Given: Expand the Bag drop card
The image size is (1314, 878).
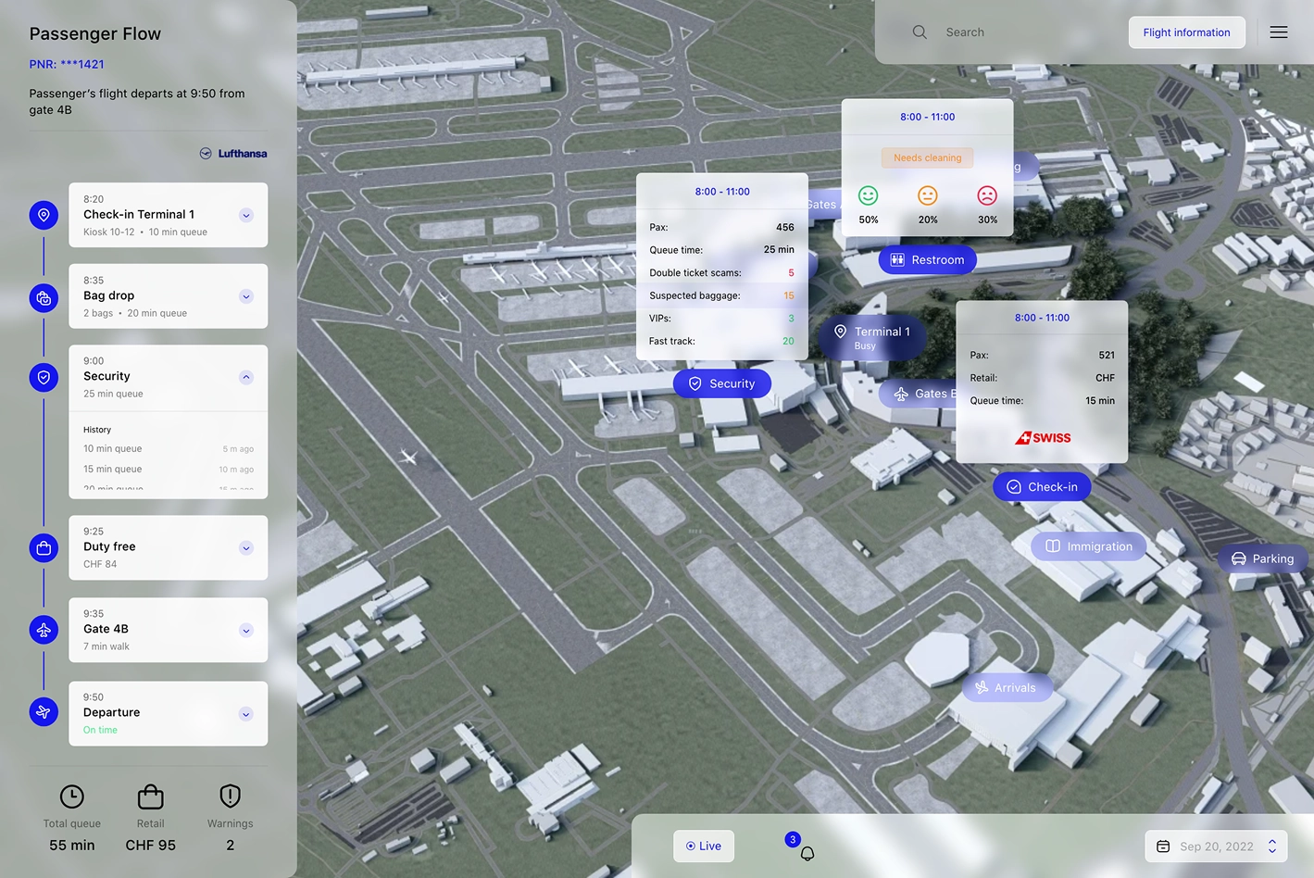Looking at the screenshot, I should click(246, 296).
